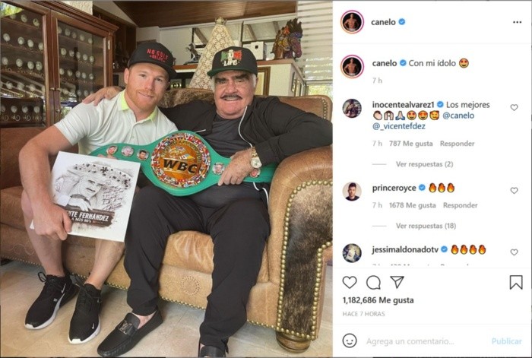Open the emoji picker smiley icon
Screen dimensions: 532x358
(x=350, y=341)
